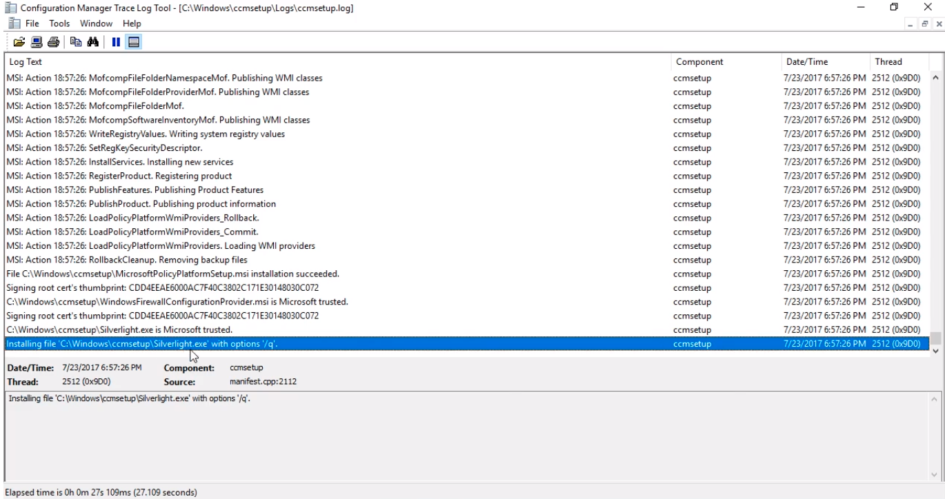Click the Print toolbar icon
The height and width of the screenshot is (499, 945).
tap(53, 42)
